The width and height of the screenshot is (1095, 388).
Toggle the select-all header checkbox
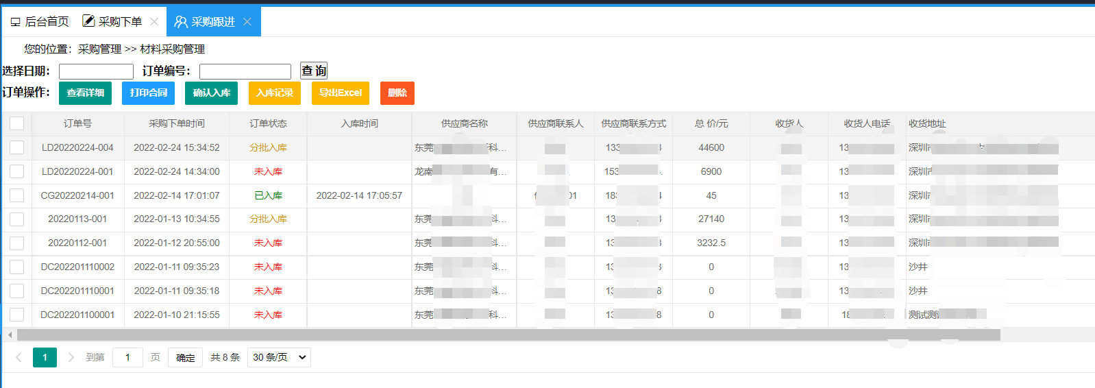[x=17, y=123]
